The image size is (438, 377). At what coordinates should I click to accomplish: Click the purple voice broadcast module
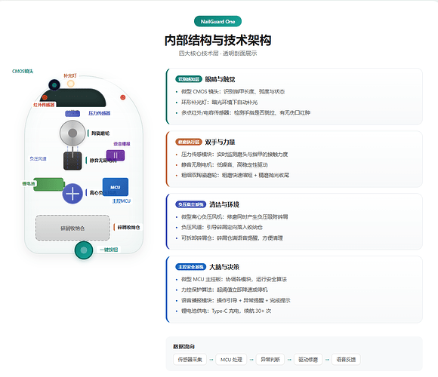coord(116,155)
